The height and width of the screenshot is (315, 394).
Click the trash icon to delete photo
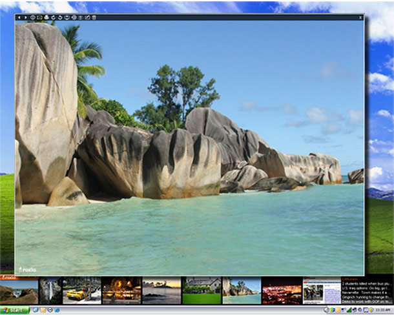point(94,17)
